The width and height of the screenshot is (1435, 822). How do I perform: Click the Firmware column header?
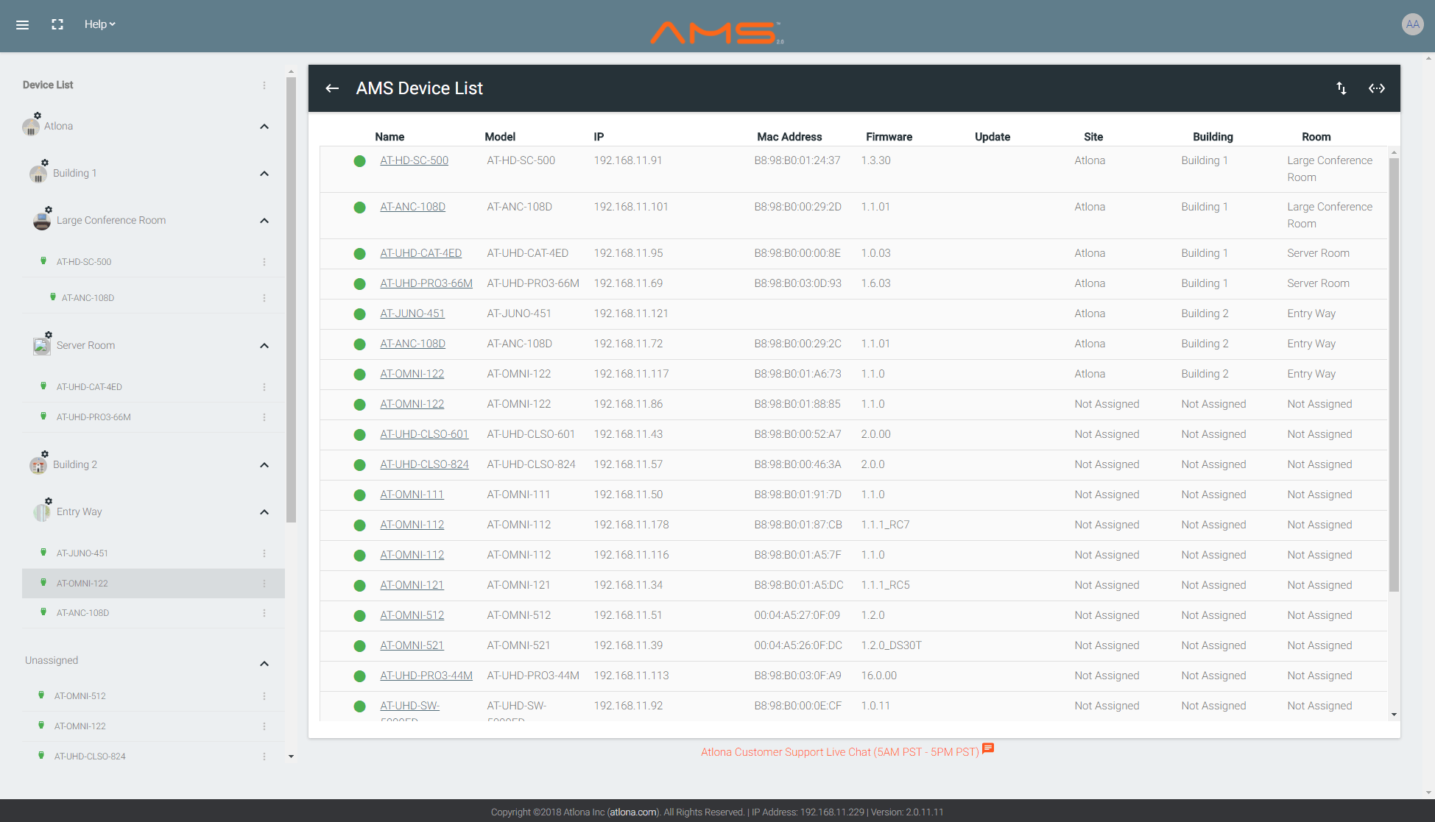[889, 137]
